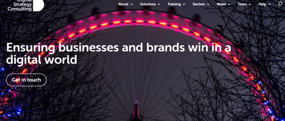The image size is (285, 121).
Task: Expand the chevron beside Help
Action: 269,4
